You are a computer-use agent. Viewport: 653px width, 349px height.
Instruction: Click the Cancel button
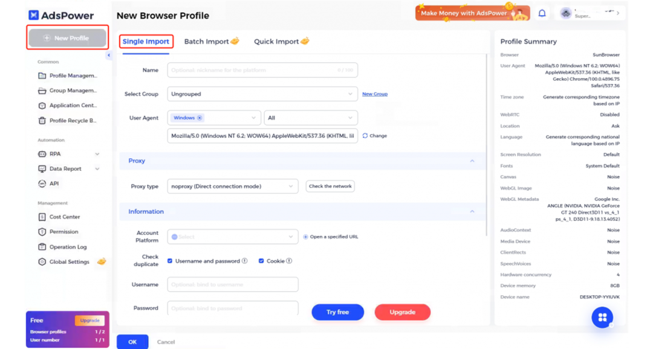coord(166,342)
